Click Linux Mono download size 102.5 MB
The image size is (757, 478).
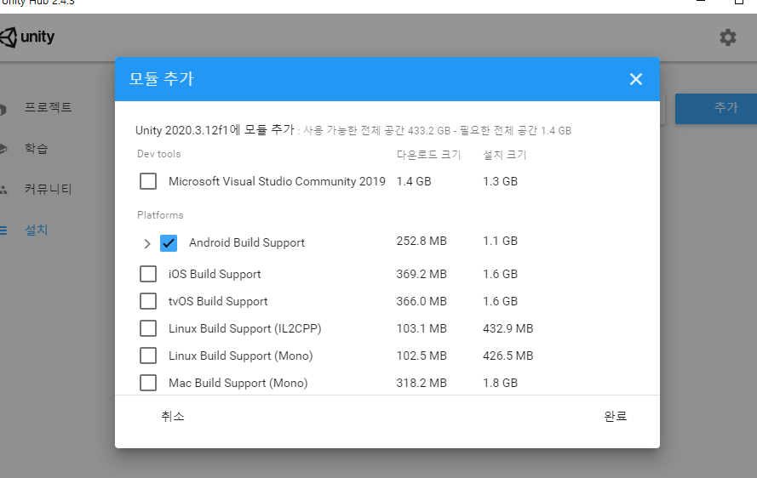pos(422,356)
